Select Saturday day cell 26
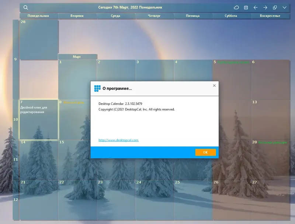 tap(232, 200)
